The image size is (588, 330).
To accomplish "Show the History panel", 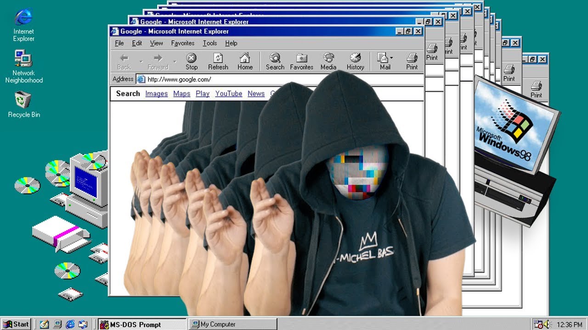I will [355, 62].
